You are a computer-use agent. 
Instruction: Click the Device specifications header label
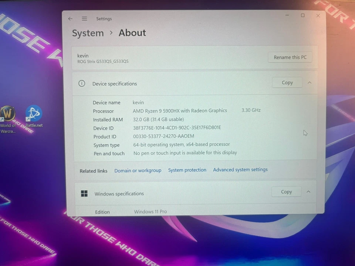tap(115, 84)
